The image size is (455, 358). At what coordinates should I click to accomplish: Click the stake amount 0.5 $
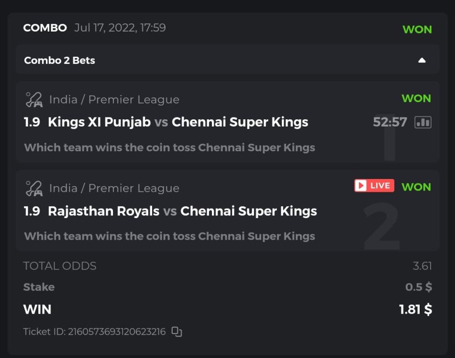click(419, 287)
